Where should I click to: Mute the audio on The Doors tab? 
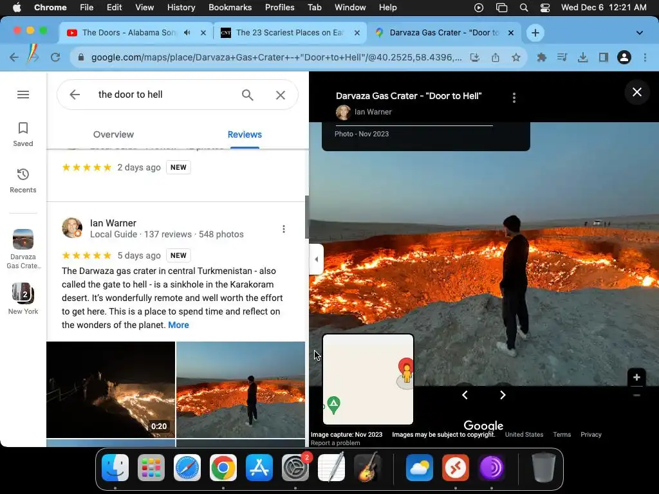point(187,33)
